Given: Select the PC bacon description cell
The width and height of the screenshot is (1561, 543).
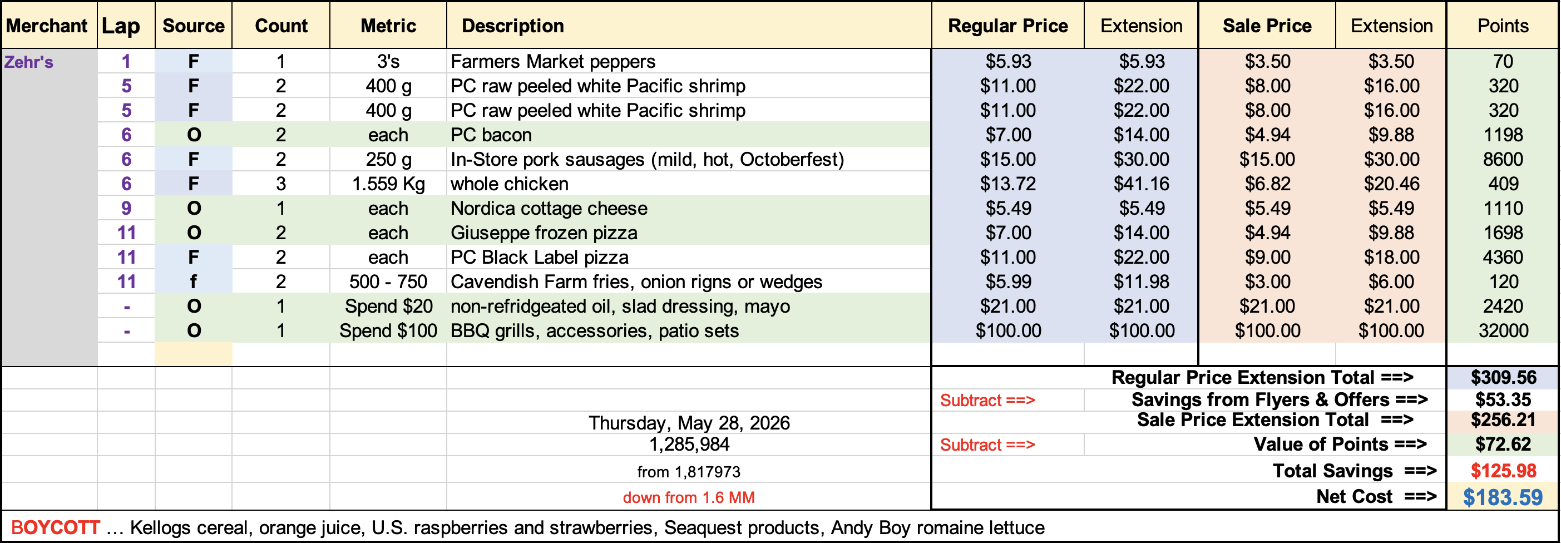Looking at the screenshot, I should pyautogui.click(x=688, y=135).
